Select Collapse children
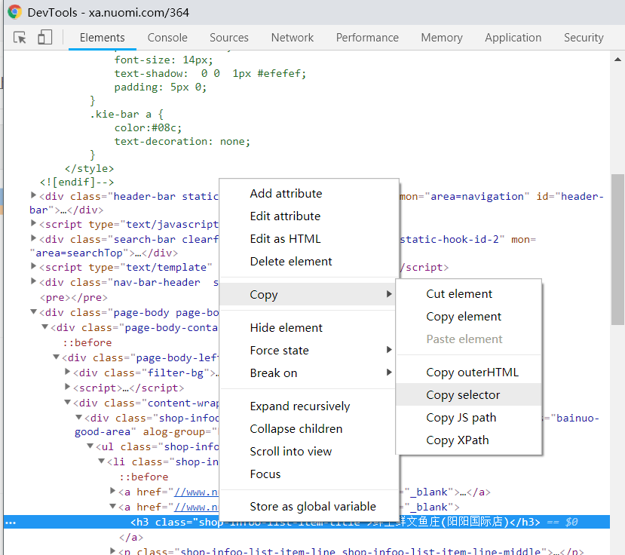625x555 pixels. coord(309,429)
